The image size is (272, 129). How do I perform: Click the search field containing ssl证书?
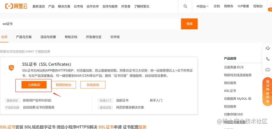pyautogui.click(x=90, y=24)
